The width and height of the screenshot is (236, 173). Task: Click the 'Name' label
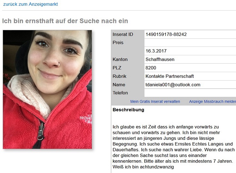119,85
